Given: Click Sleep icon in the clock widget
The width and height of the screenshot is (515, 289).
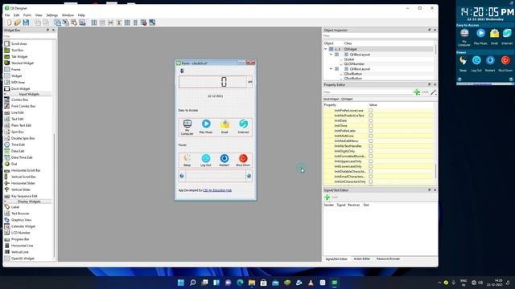Looking at the screenshot, I should pos(463,61).
